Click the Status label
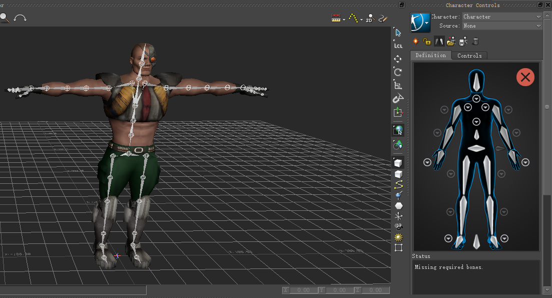552x298 pixels. tap(421, 256)
